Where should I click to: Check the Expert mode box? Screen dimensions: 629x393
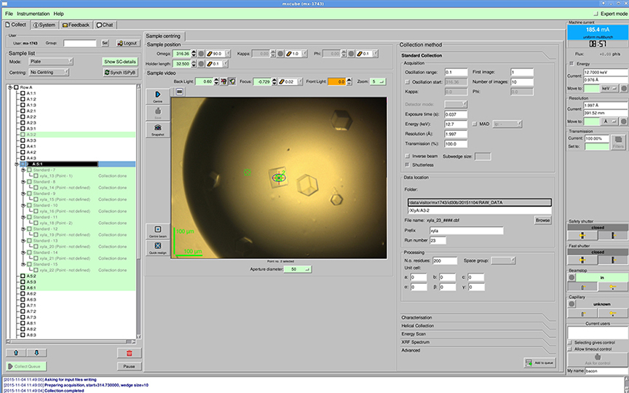[x=596, y=14]
